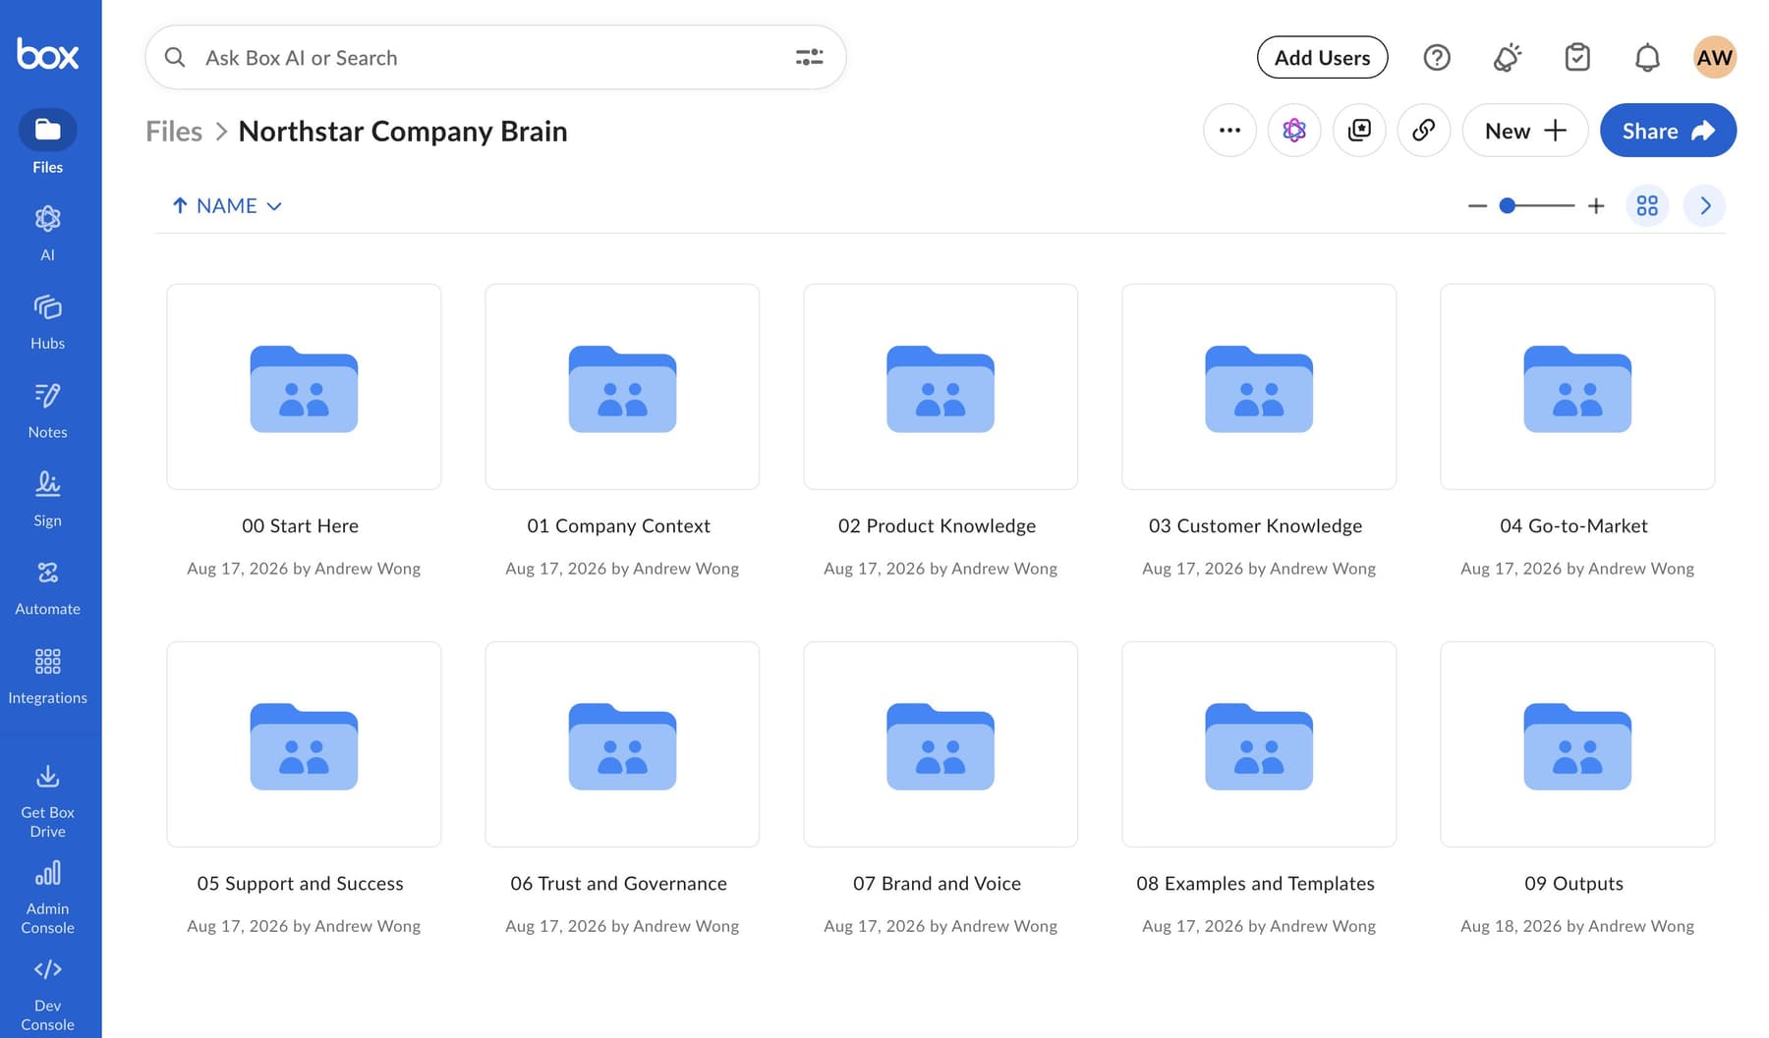
Task: Click the date line under 00 Start Here
Action: (x=304, y=568)
